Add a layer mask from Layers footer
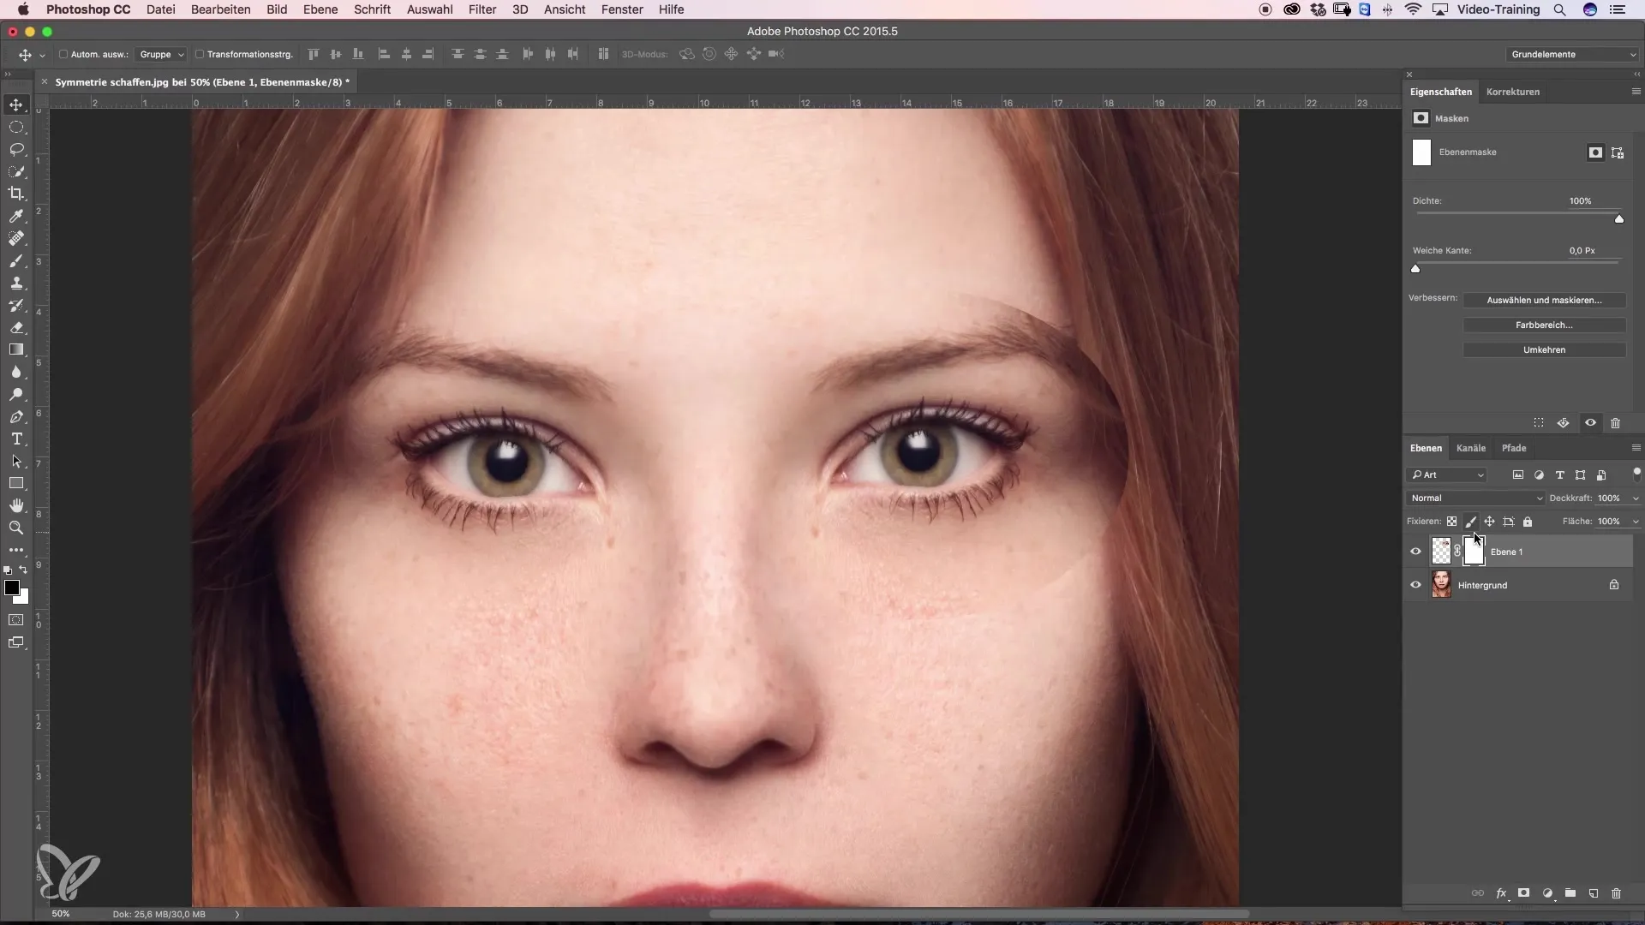This screenshot has height=925, width=1645. point(1524,893)
